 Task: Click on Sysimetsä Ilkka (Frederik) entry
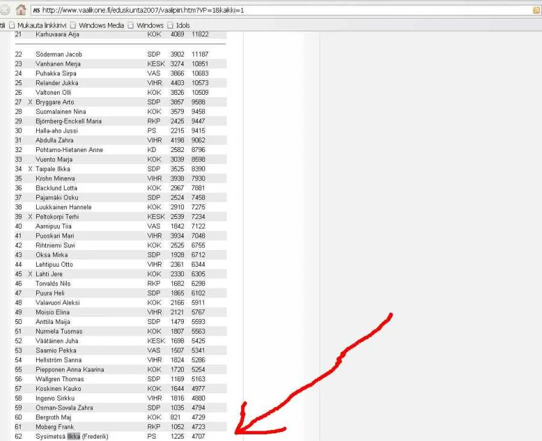(72, 437)
